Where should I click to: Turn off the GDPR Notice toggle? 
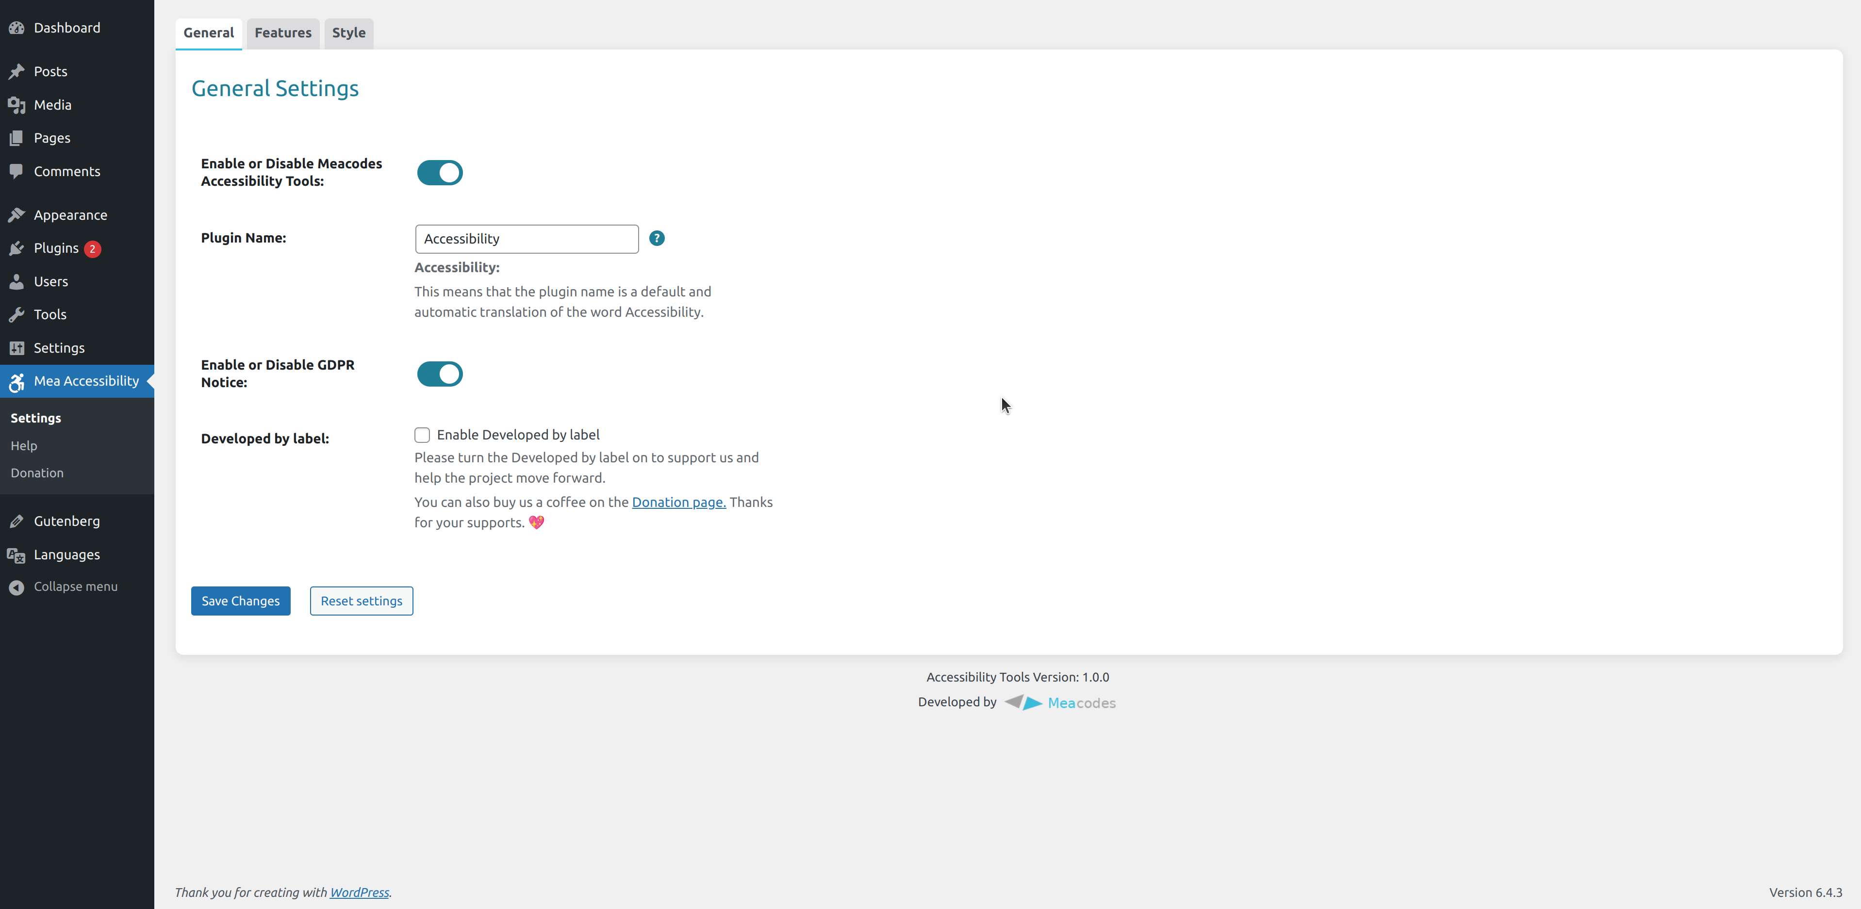pyautogui.click(x=439, y=374)
